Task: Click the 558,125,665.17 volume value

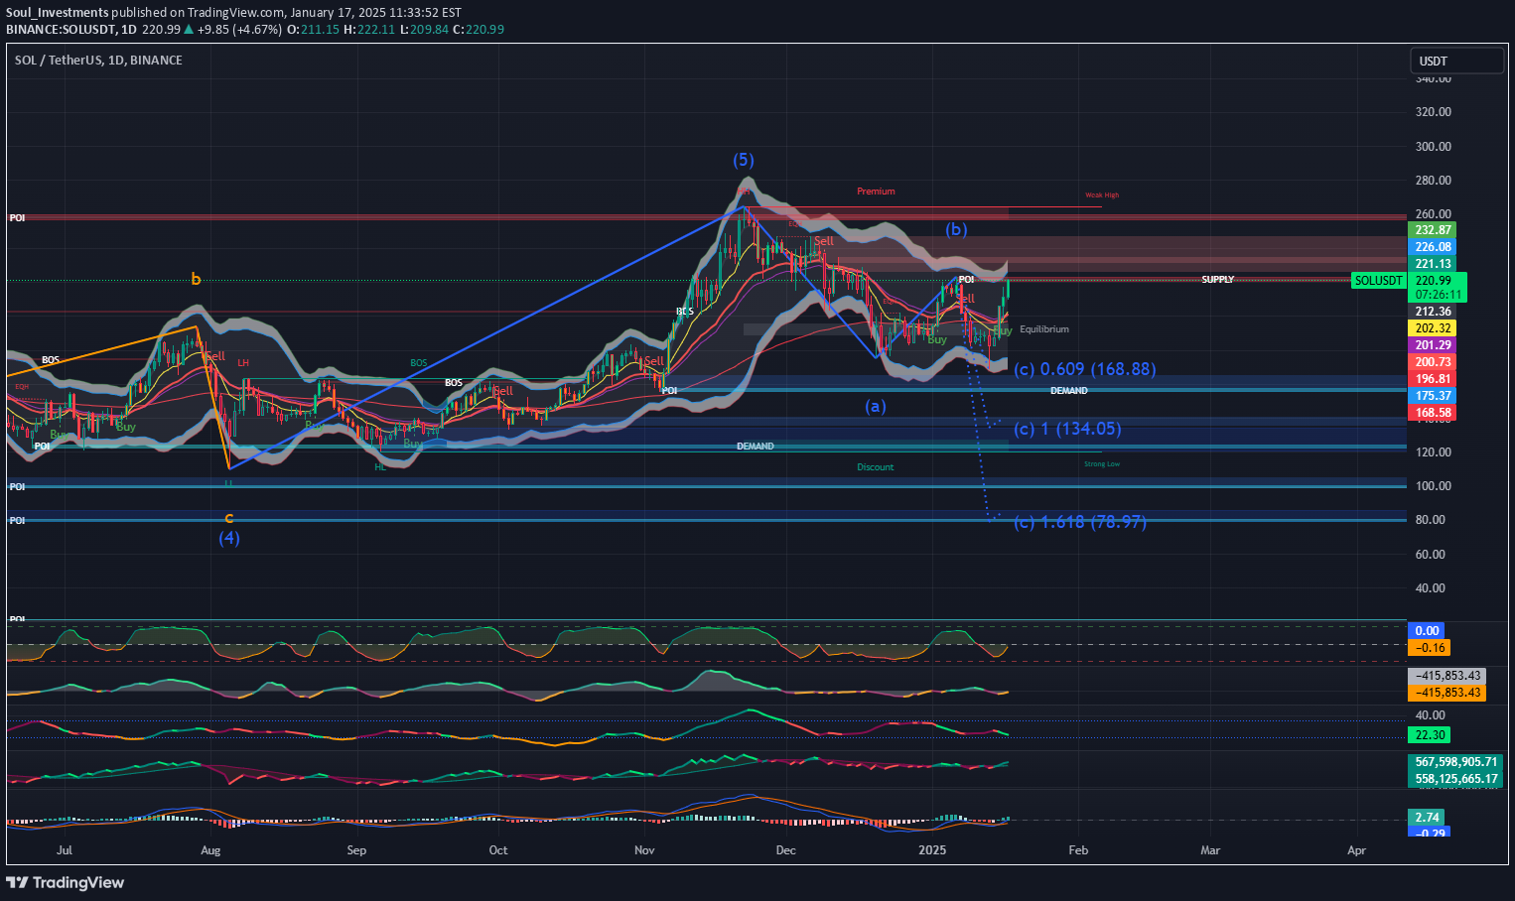Action: (x=1455, y=779)
